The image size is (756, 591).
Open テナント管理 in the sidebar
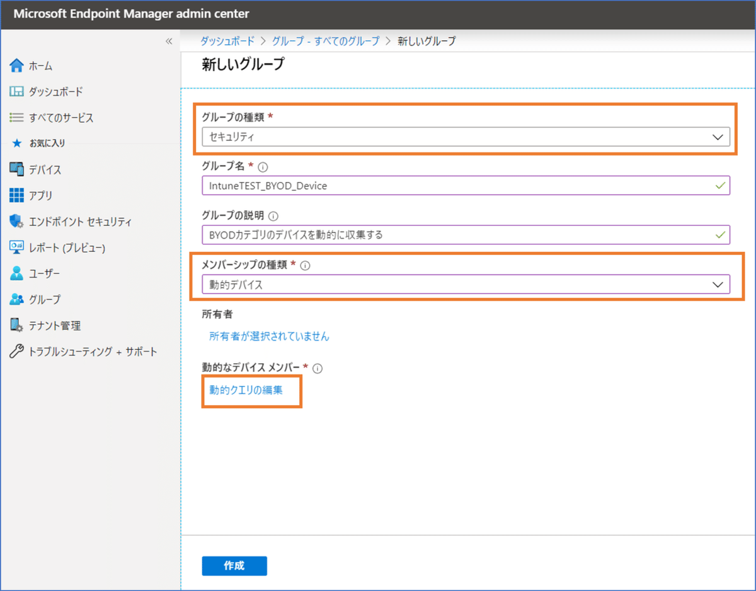[x=55, y=326]
